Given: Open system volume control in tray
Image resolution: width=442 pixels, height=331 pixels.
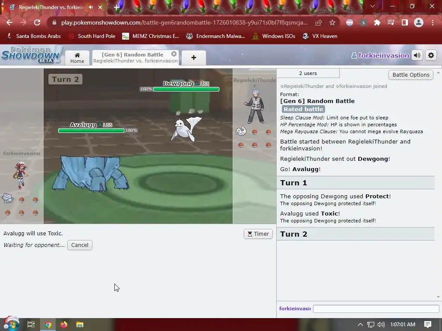Looking at the screenshot, I should 381,325.
